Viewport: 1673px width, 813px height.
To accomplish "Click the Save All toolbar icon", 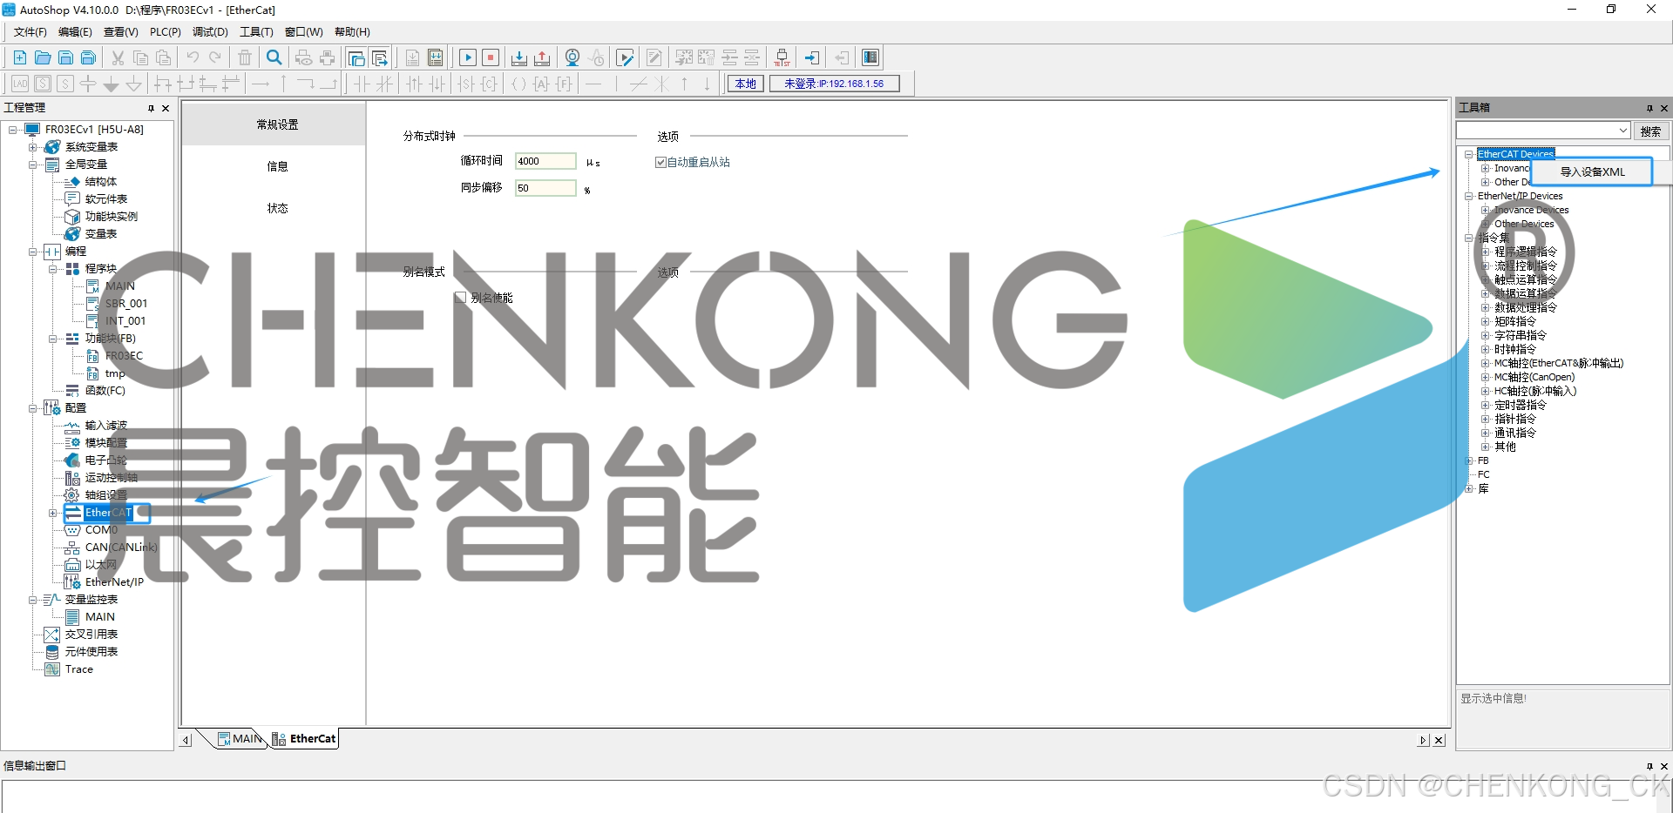I will pos(88,57).
